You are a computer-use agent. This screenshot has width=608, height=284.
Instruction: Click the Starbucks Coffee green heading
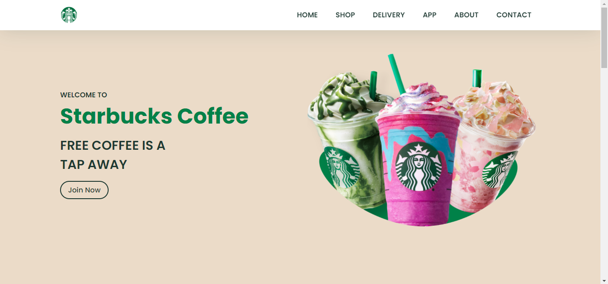154,116
